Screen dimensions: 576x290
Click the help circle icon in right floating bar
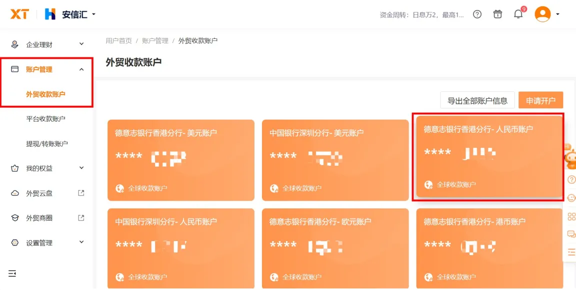571,179
